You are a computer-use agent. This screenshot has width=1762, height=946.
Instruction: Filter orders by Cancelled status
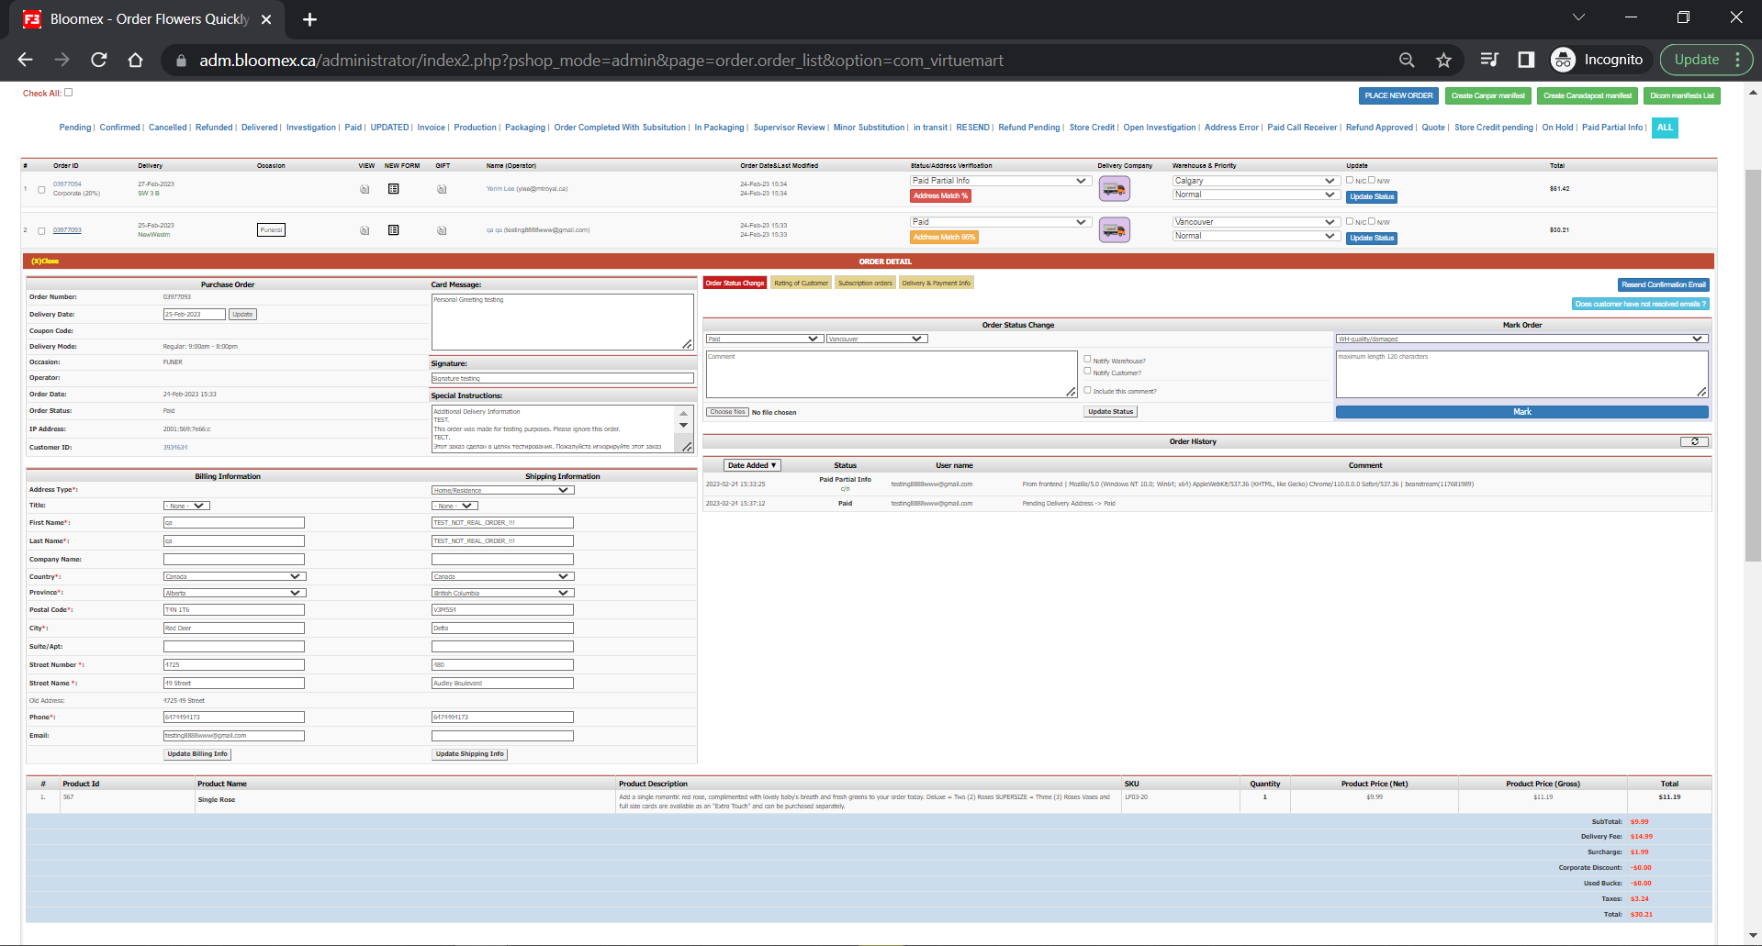(x=167, y=128)
